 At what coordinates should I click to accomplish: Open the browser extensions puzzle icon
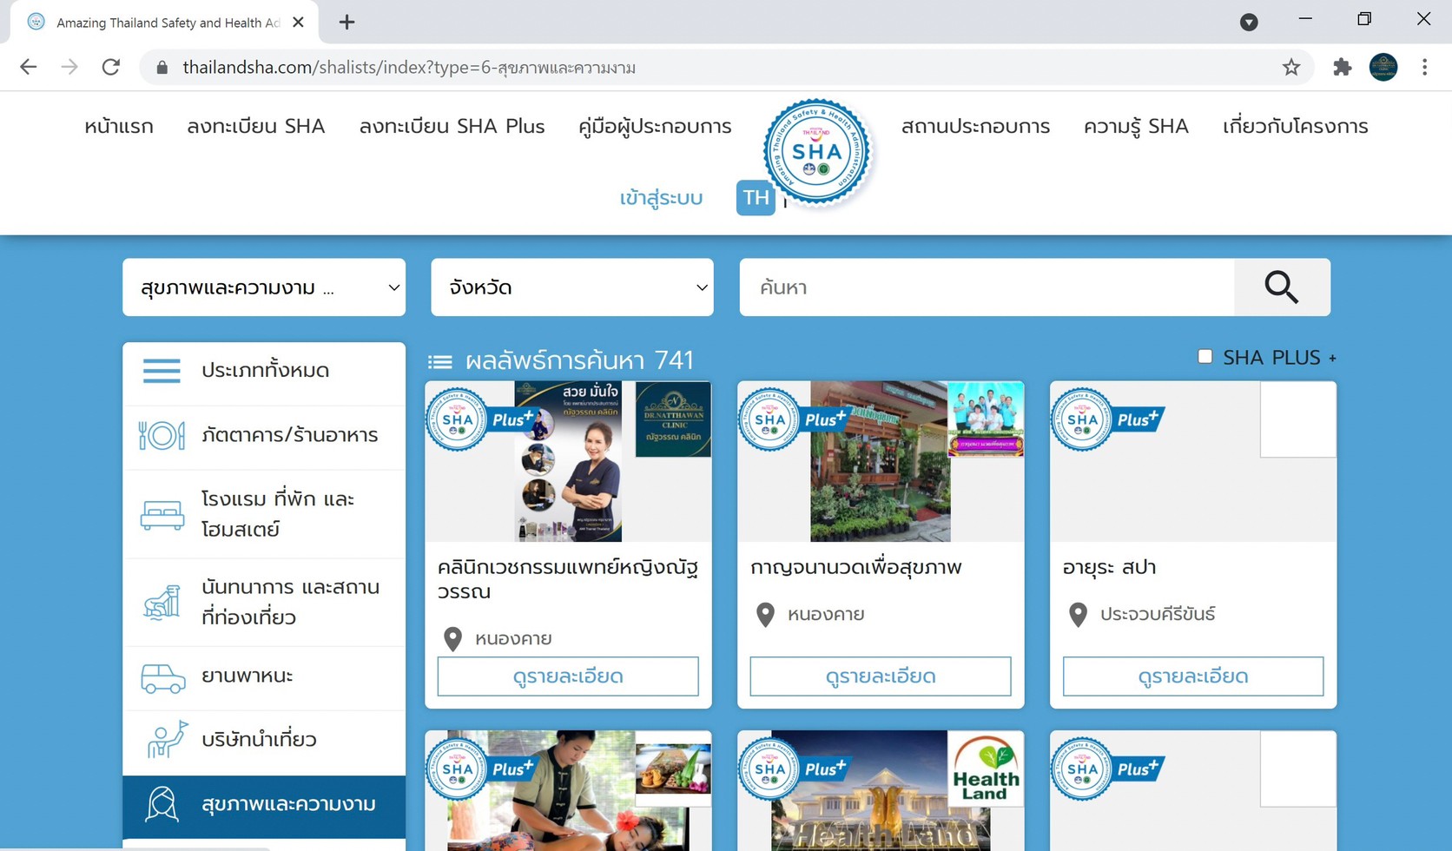click(1342, 67)
